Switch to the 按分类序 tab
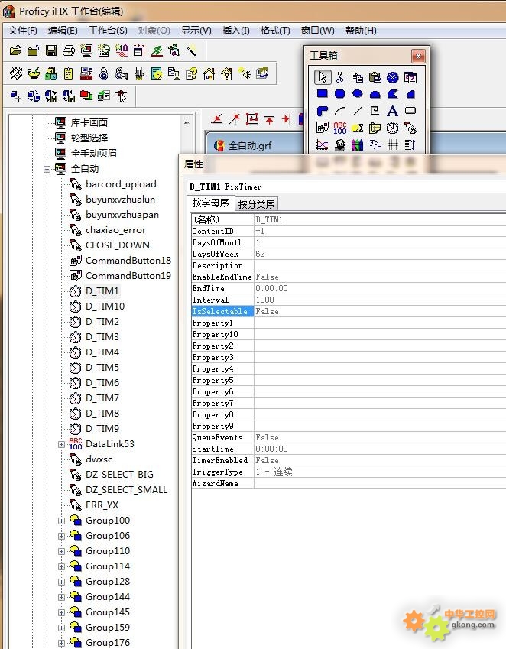506x649 pixels. click(256, 203)
